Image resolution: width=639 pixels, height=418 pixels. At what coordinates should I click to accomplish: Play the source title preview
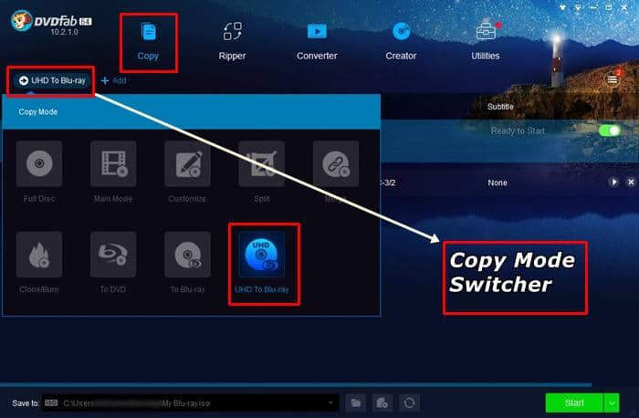[613, 183]
